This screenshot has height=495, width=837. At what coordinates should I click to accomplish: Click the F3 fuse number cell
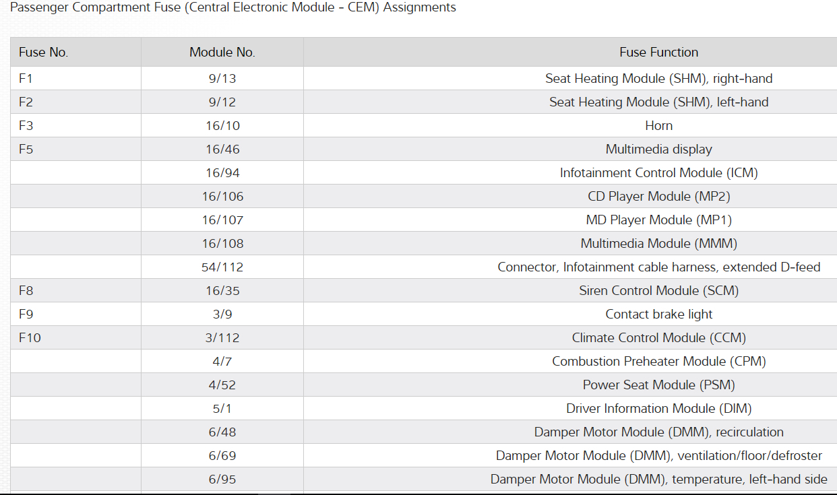26,126
